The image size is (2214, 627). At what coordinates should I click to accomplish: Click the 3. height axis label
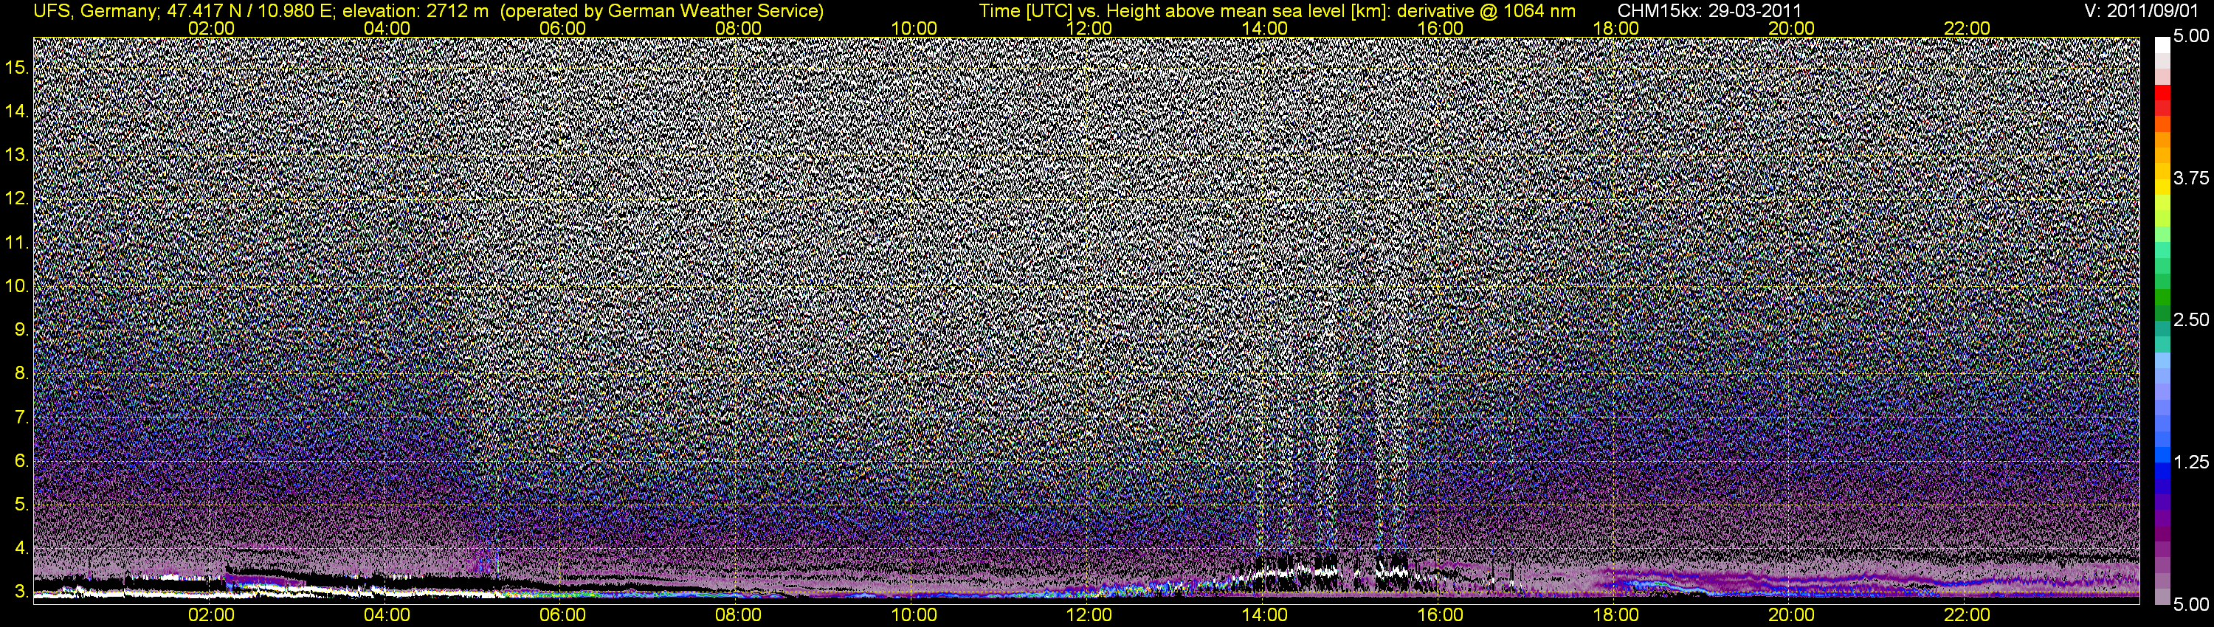click(x=21, y=592)
